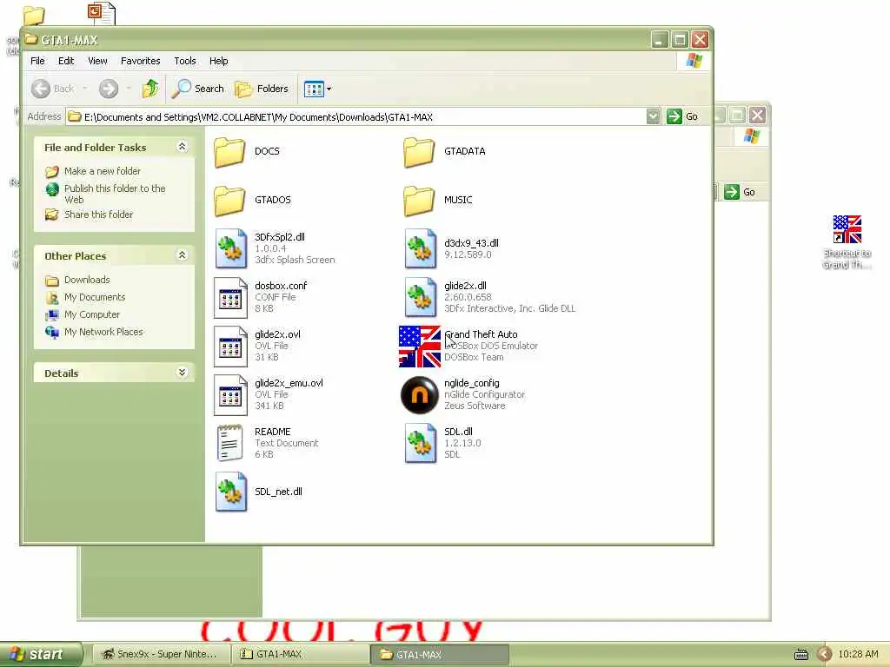Open the View menu

pos(97,61)
